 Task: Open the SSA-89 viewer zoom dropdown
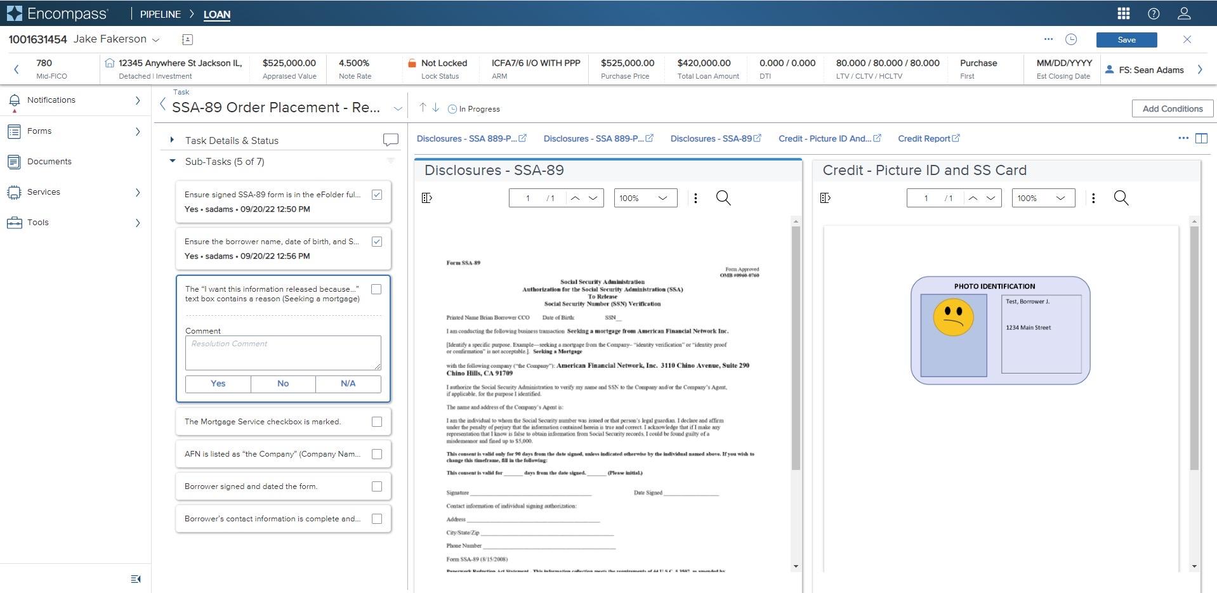pos(645,198)
